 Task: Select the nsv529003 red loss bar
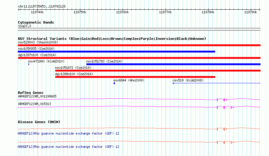pos(139,45)
